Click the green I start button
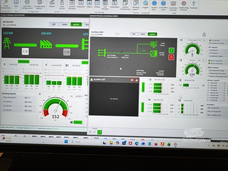Screen dimensions: 228x171 click(171, 51)
